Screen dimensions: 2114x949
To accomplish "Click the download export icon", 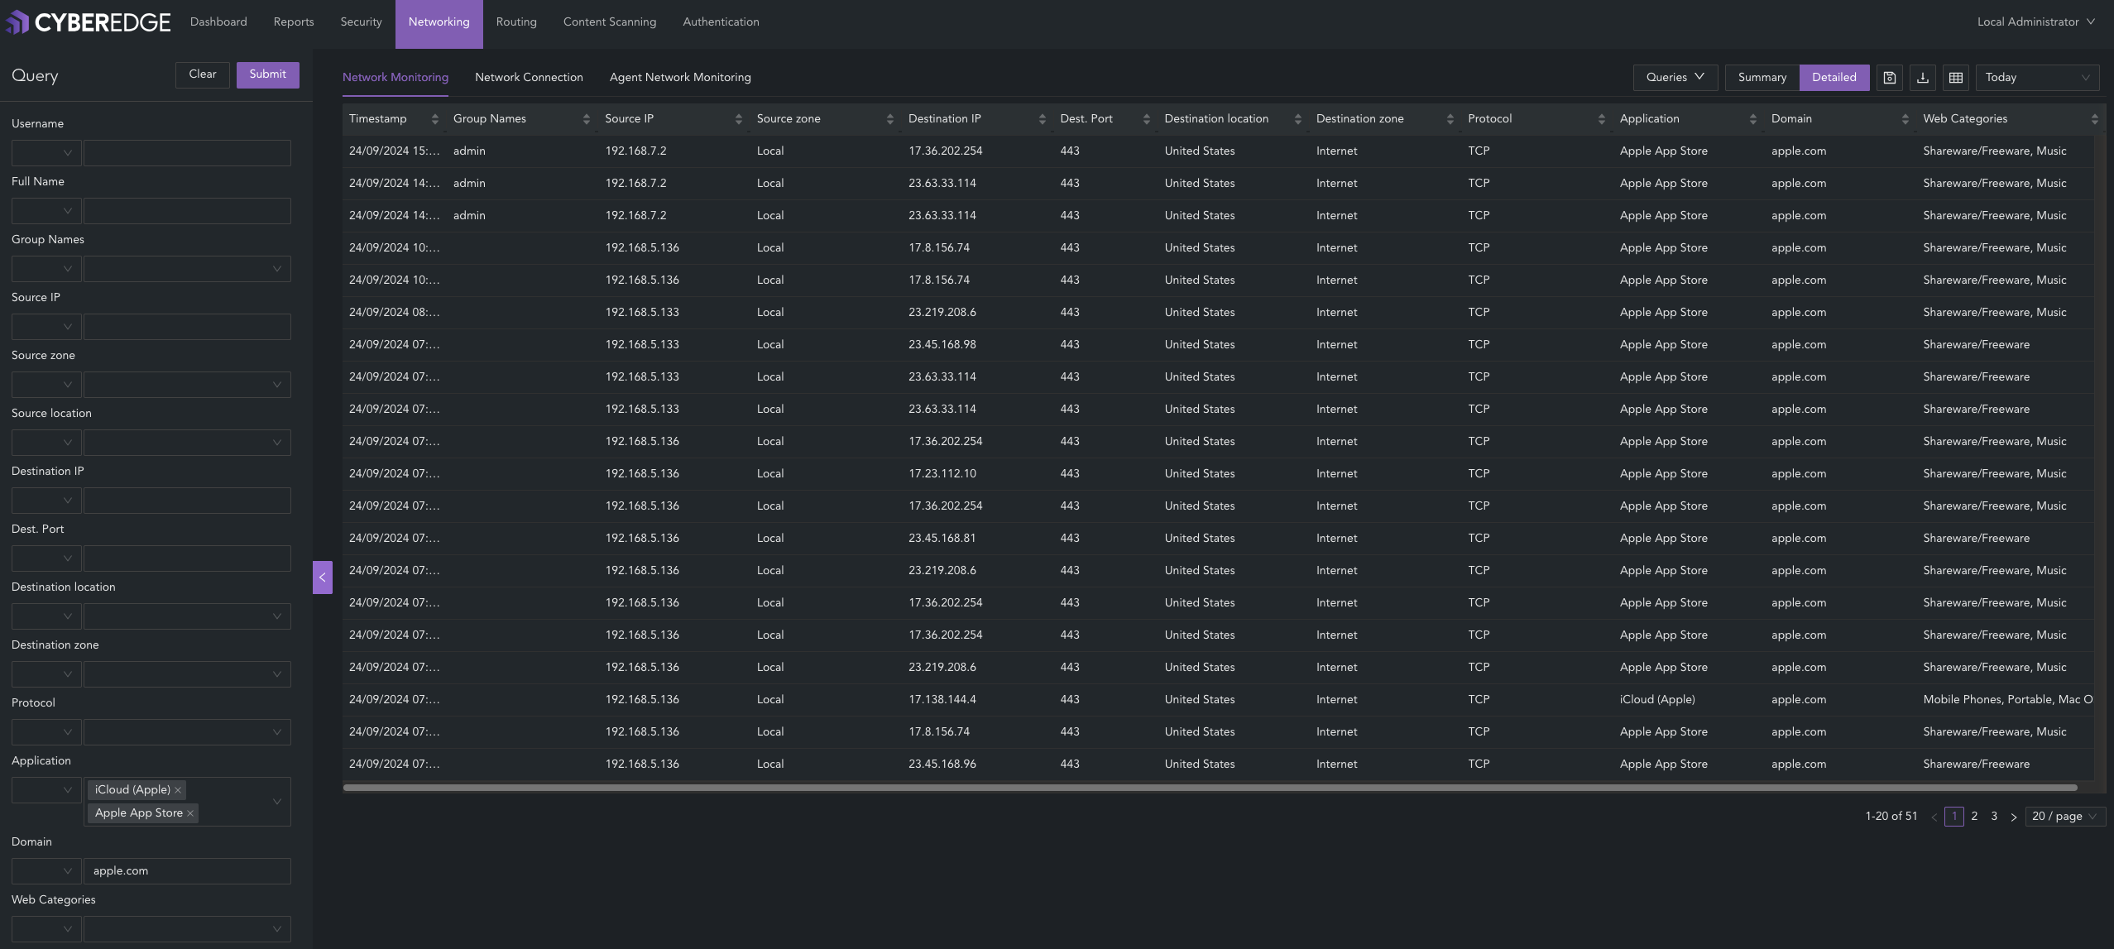I will click(x=1922, y=77).
